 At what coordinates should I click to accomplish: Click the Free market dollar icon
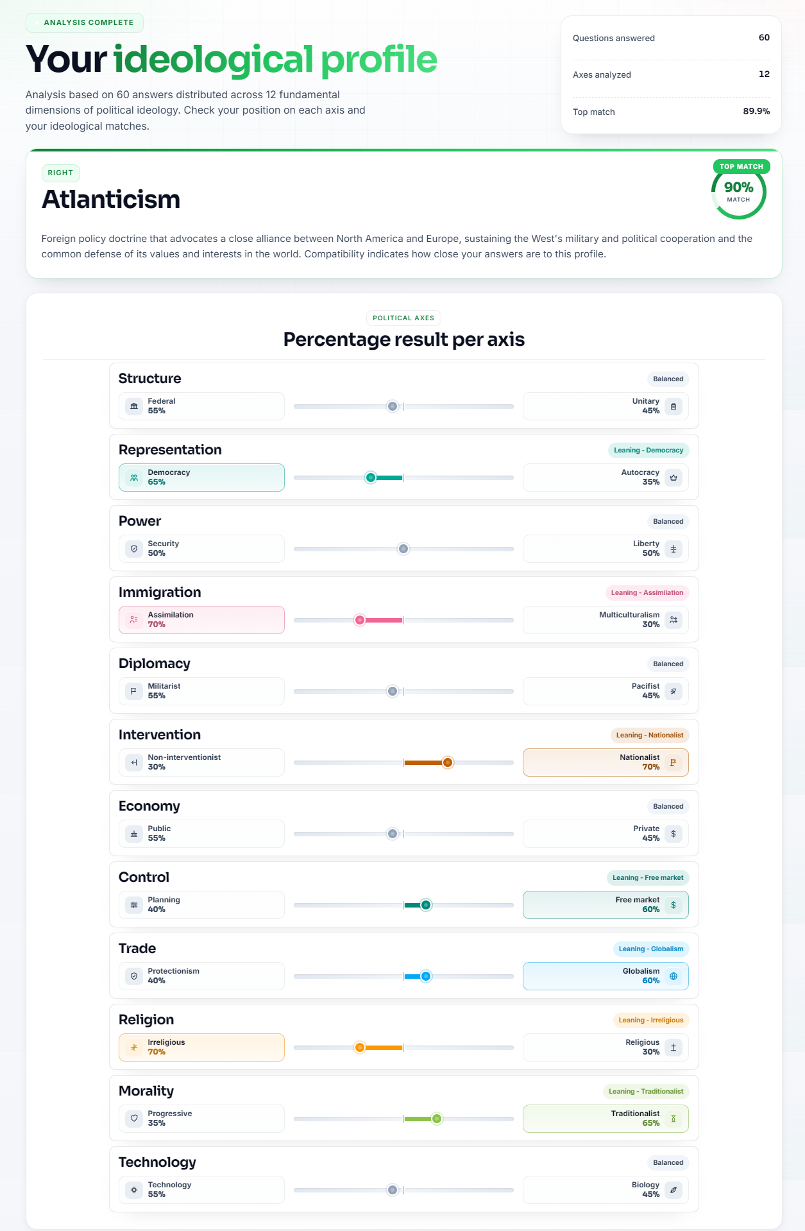(674, 905)
